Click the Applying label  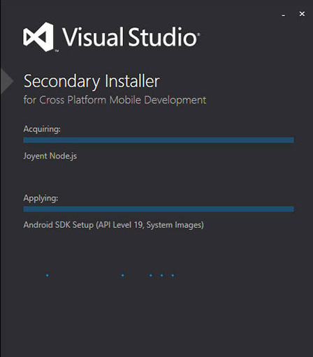pos(41,198)
